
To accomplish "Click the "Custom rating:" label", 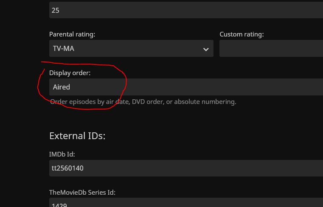I will (x=242, y=34).
